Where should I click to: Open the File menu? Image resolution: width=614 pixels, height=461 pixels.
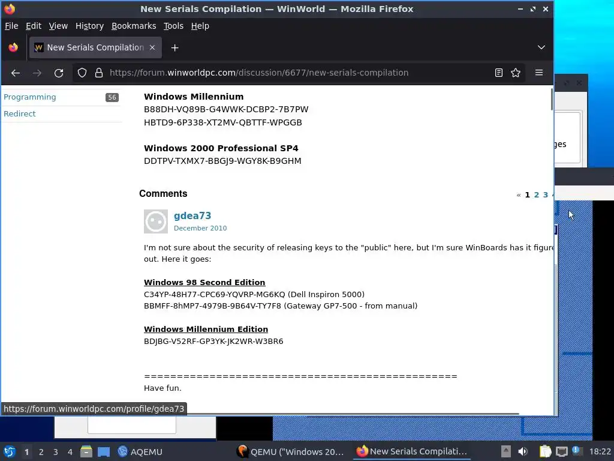[x=11, y=26]
